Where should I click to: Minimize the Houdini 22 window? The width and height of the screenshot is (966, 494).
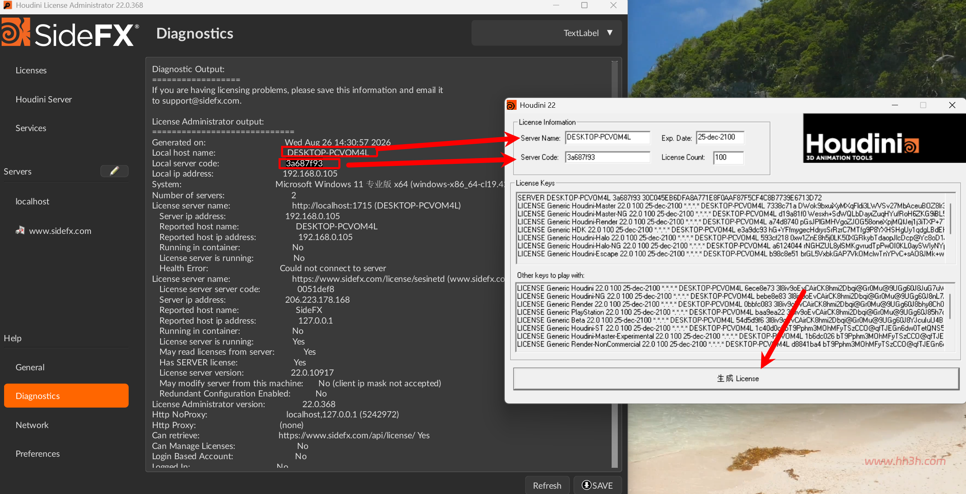tap(895, 105)
